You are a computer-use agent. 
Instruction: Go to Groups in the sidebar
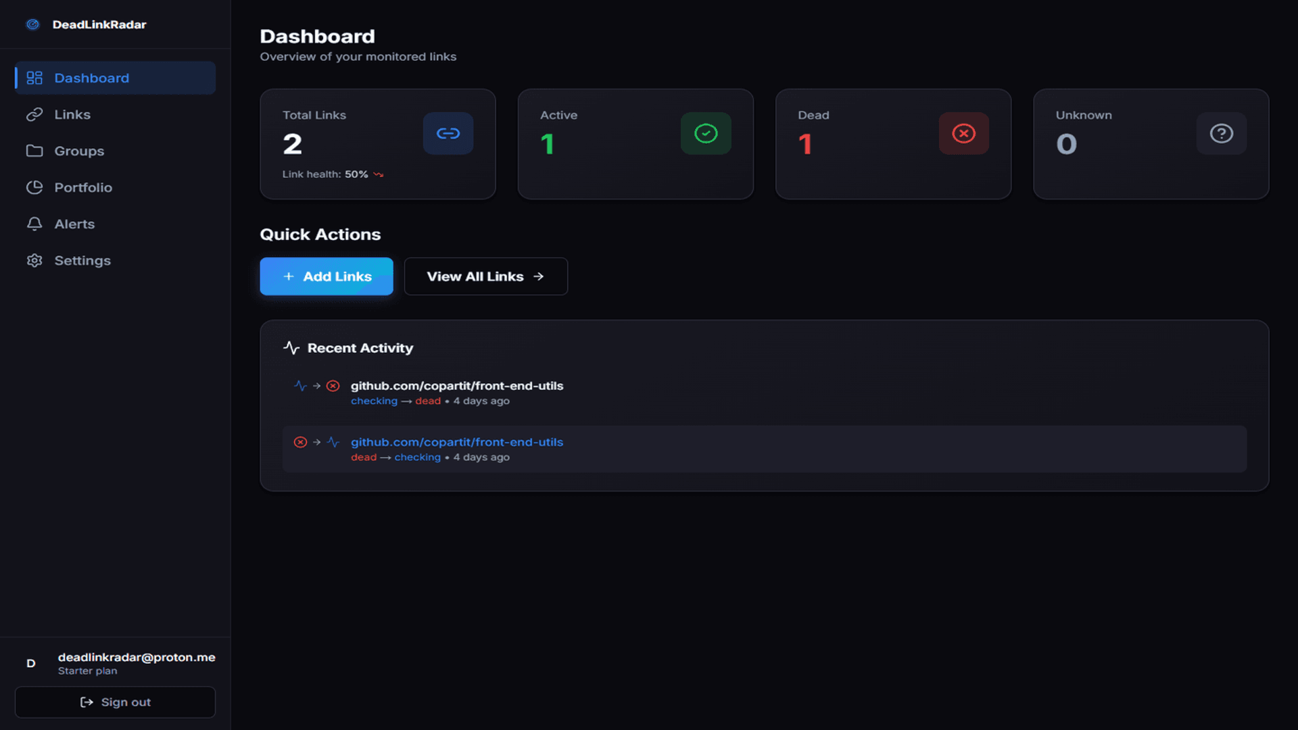pyautogui.click(x=78, y=151)
